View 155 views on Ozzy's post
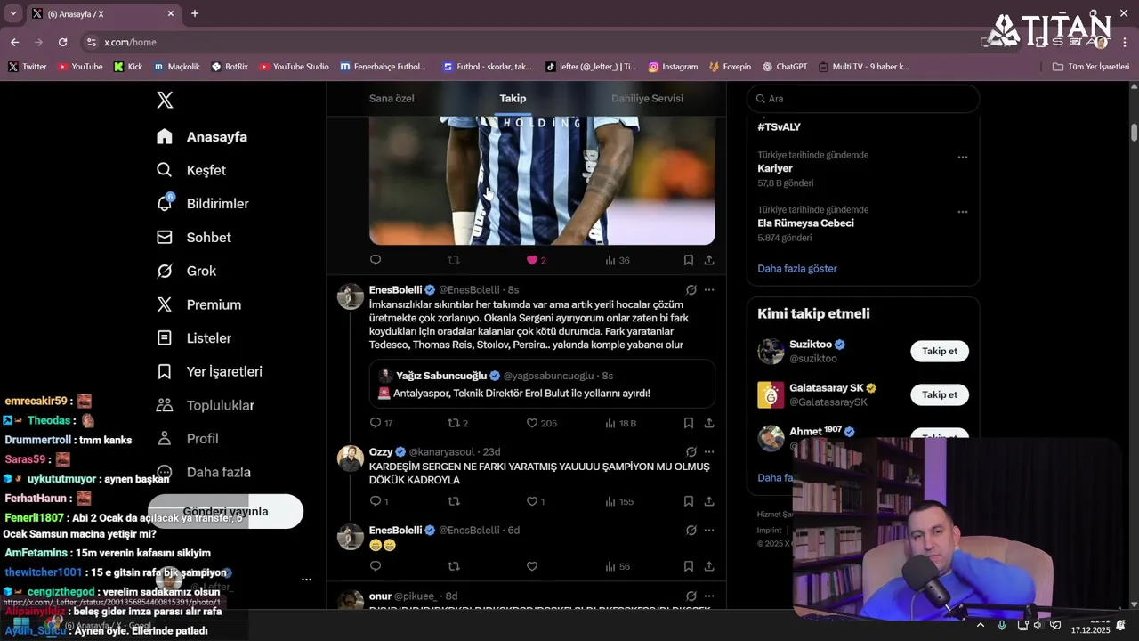 619,501
